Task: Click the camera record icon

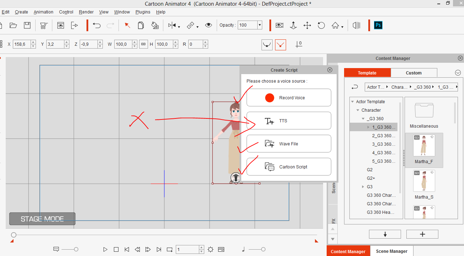Action: [x=279, y=25]
